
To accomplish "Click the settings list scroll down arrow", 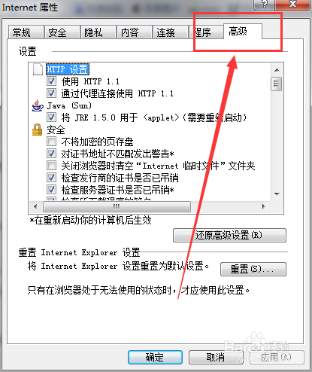I will (x=277, y=194).
